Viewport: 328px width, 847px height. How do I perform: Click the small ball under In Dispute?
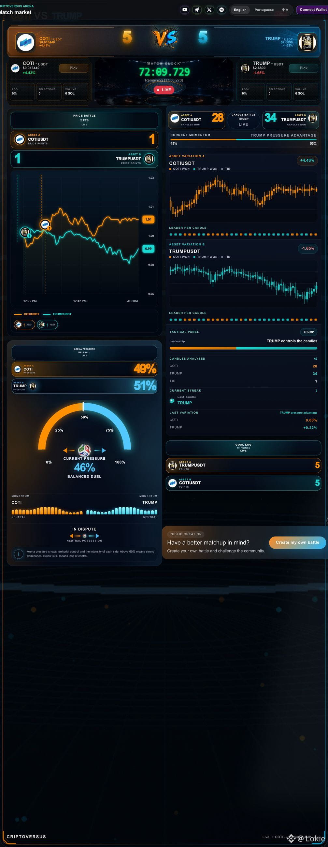pyautogui.click(x=84, y=536)
